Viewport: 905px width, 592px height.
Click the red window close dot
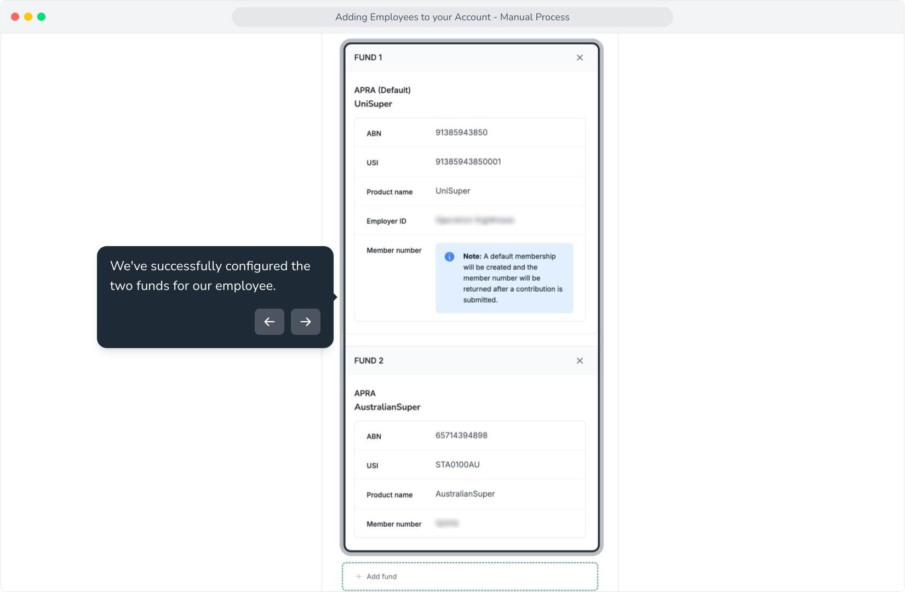(x=15, y=17)
